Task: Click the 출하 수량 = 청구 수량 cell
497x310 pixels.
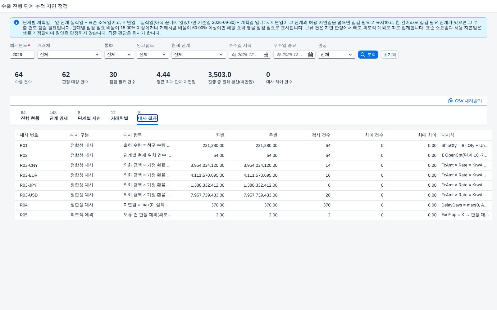Action: (147, 145)
